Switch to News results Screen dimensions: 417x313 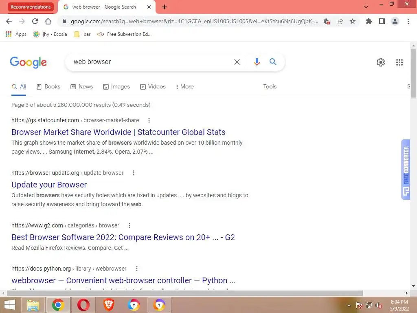coord(81,86)
